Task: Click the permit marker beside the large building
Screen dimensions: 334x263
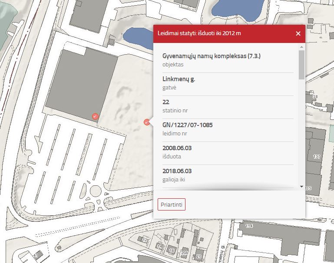Action: click(x=95, y=116)
